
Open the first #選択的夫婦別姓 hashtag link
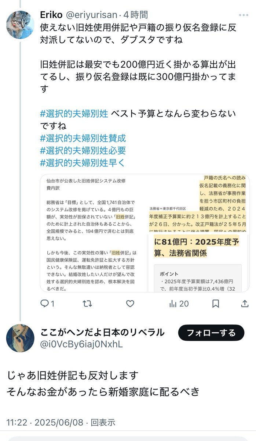point(74,114)
